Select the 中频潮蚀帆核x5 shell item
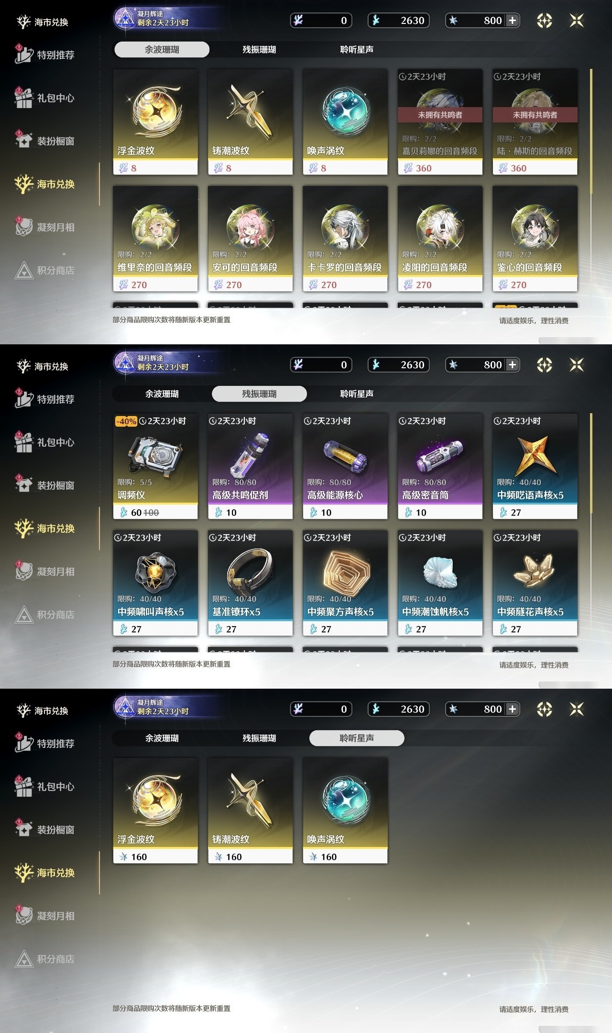612x1033 pixels. 440,583
